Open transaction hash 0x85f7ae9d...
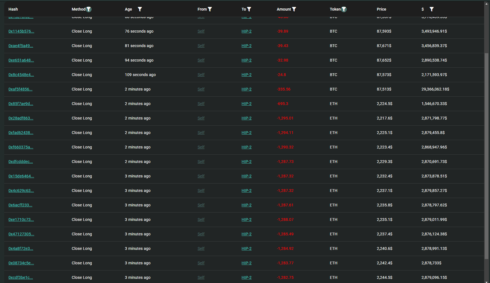The image size is (490, 283). (x=21, y=104)
